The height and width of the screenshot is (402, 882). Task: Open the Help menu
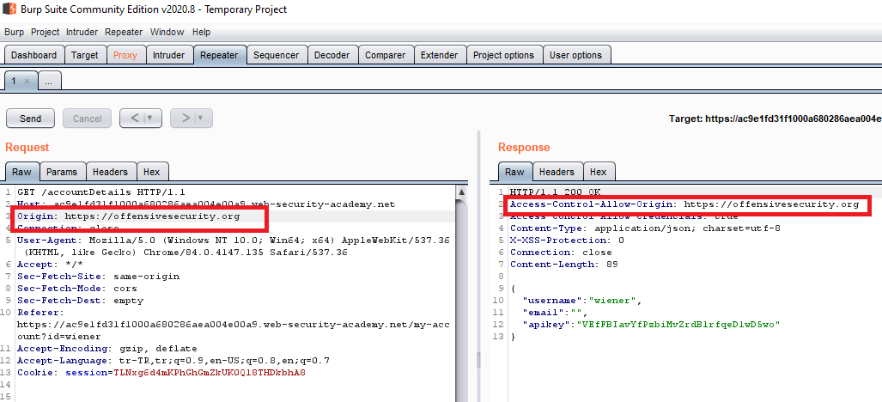201,32
